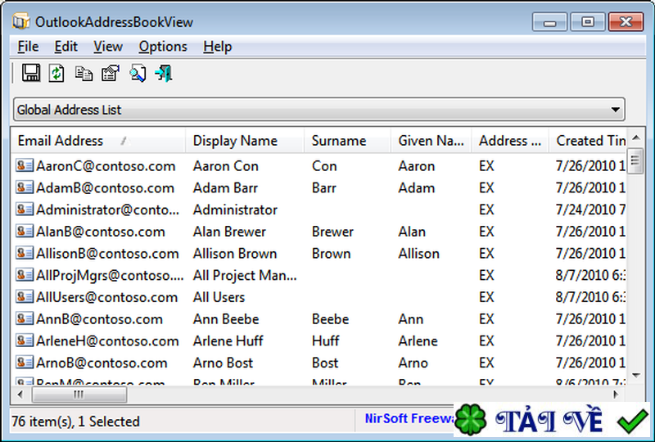Click the horizontal scrollbar thumb
The height and width of the screenshot is (442, 655).
click(x=79, y=394)
